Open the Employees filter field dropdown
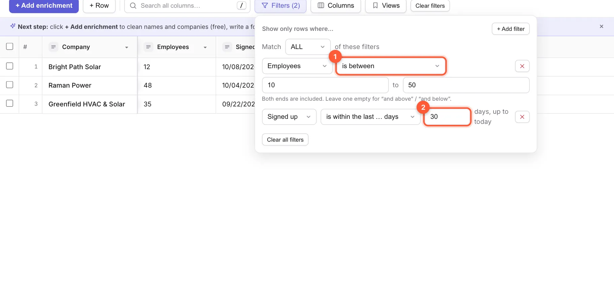 click(x=297, y=66)
